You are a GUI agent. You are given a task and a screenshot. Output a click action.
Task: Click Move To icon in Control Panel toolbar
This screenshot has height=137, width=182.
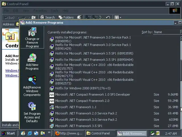point(88,17)
